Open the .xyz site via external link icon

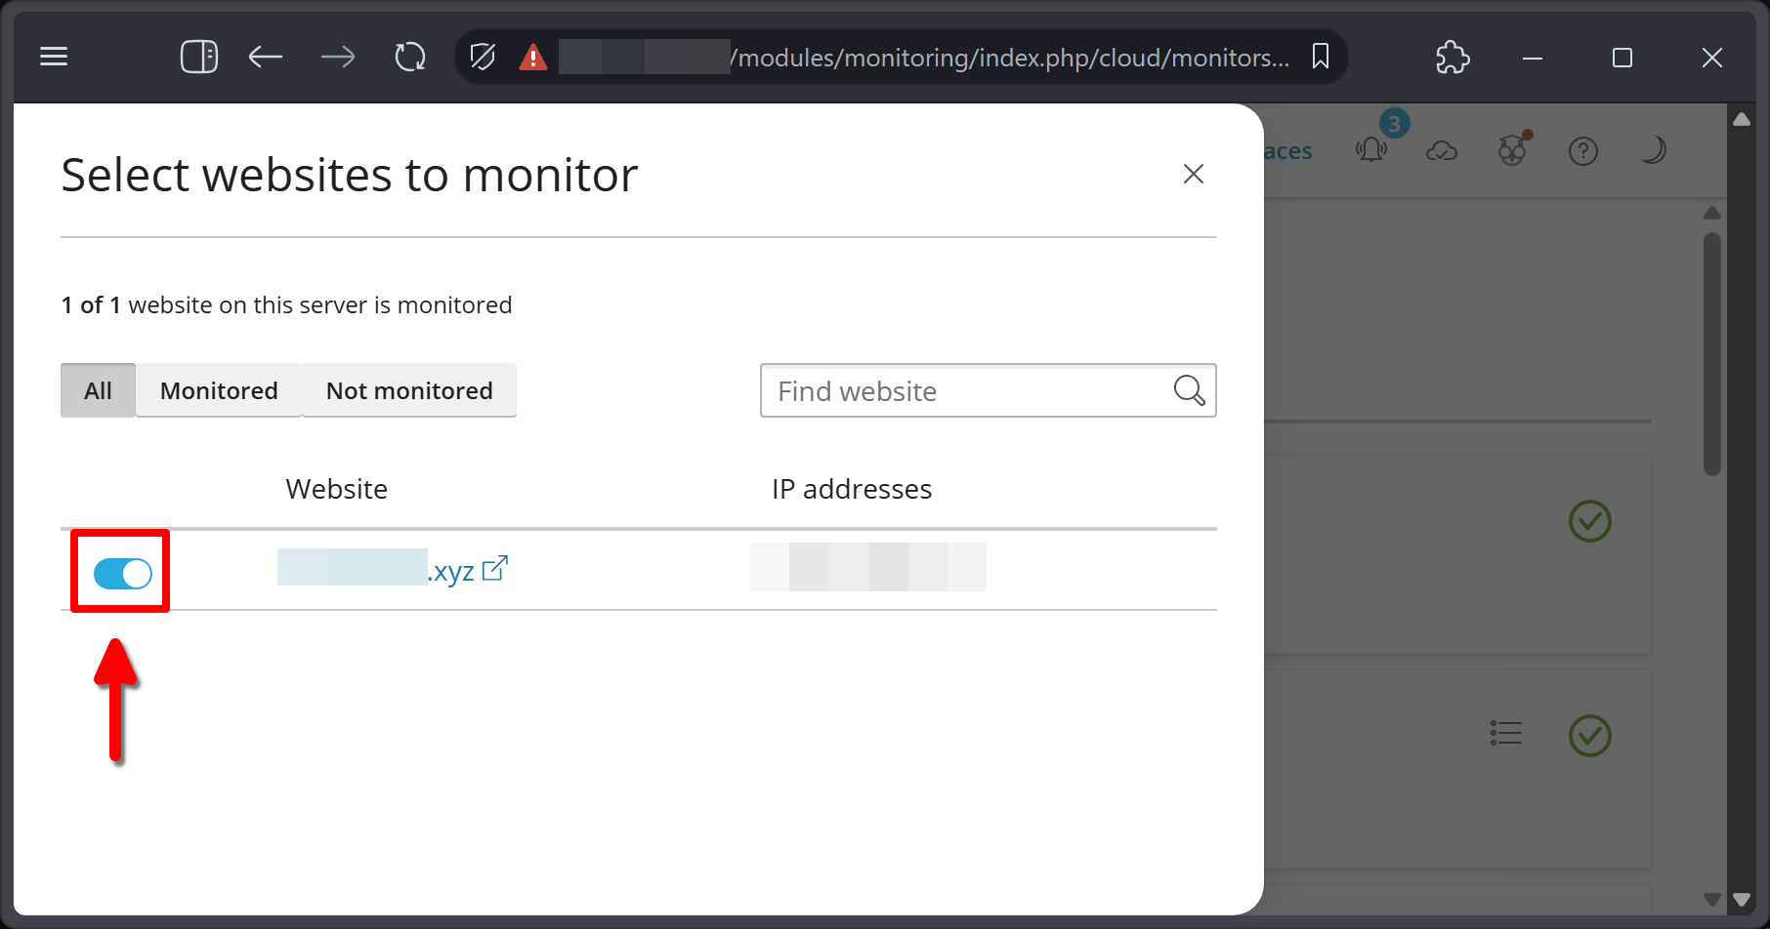pos(495,568)
